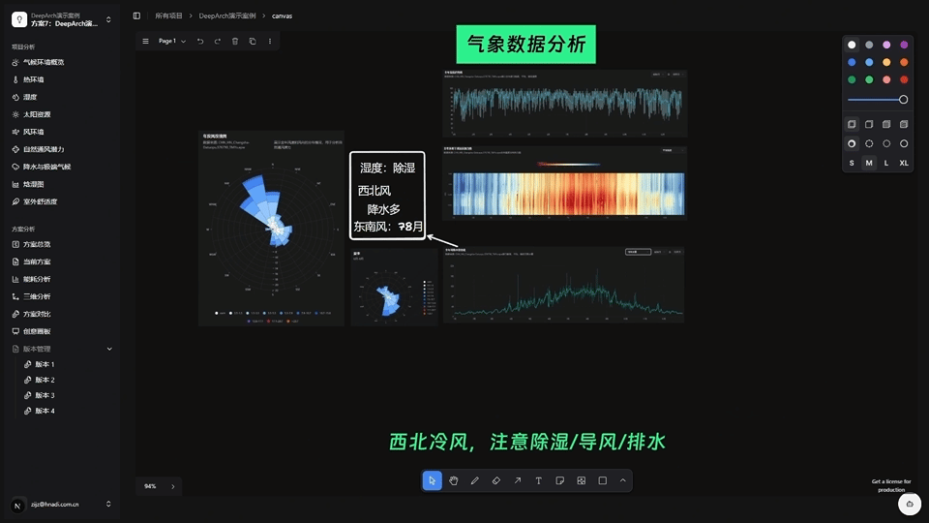Pick the Arrow drawing tool
The height and width of the screenshot is (523, 929).
(x=518, y=480)
